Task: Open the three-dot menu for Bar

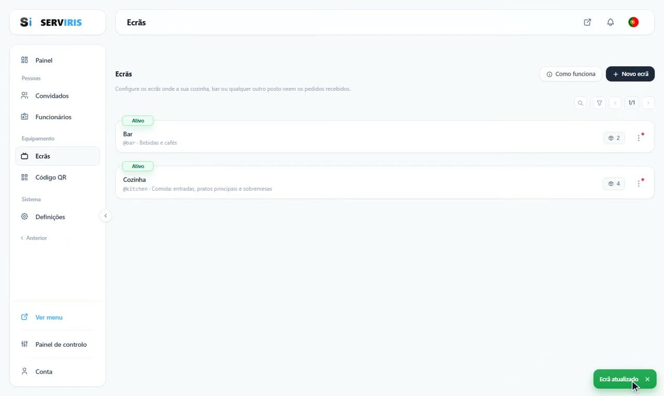Action: (x=639, y=138)
